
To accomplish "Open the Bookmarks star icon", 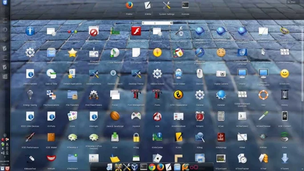I will (x=72, y=53).
